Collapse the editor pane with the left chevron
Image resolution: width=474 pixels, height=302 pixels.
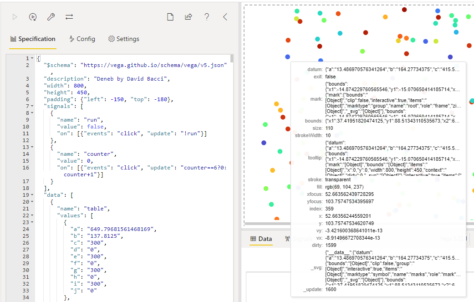225,17
